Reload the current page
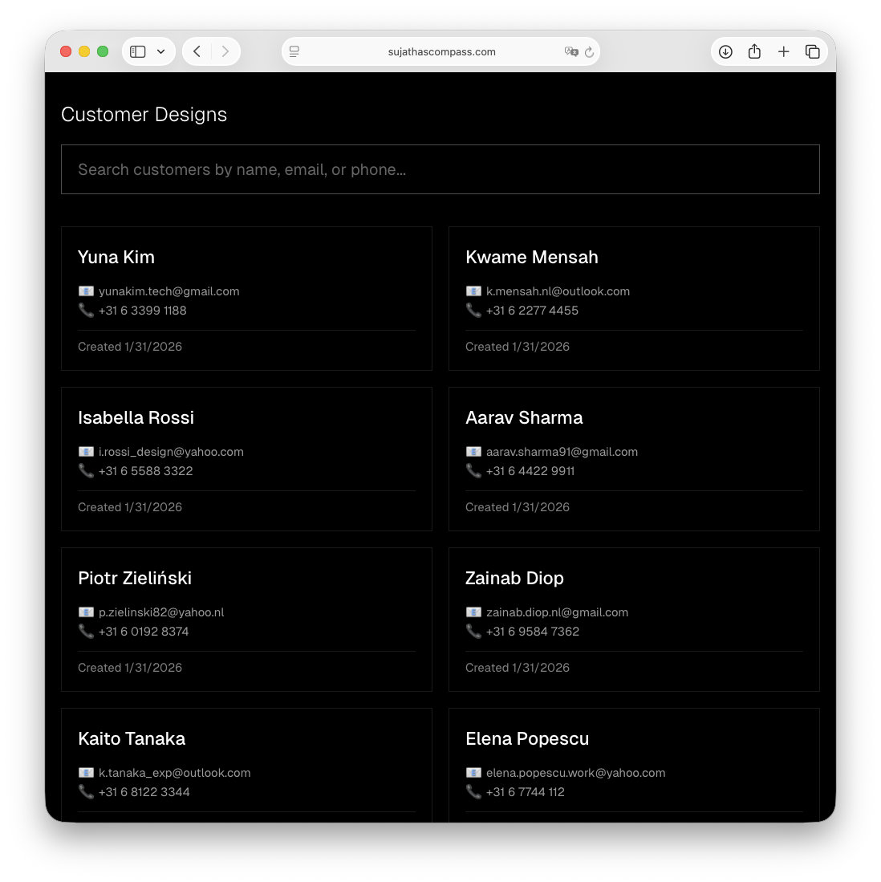 tap(589, 51)
